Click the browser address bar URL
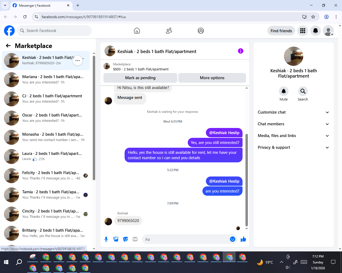Screen dimensions: 342x273 coord(83,17)
